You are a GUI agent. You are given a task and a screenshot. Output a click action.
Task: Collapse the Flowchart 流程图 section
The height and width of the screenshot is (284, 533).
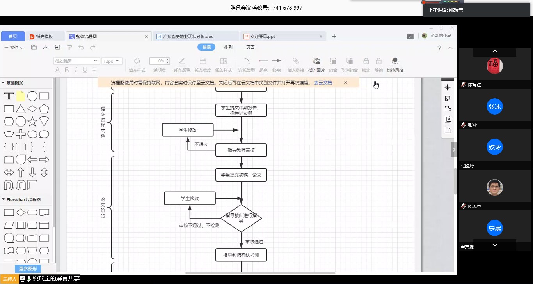click(x=4, y=199)
